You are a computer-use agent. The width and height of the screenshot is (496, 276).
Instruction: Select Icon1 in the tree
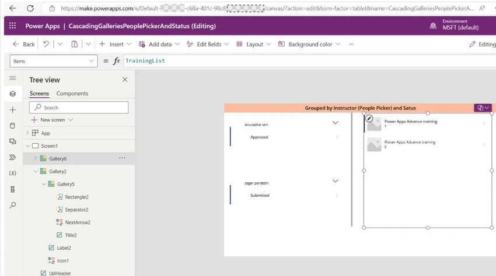click(62, 260)
